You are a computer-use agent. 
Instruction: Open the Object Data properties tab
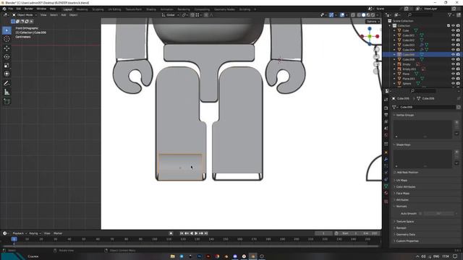(x=386, y=186)
